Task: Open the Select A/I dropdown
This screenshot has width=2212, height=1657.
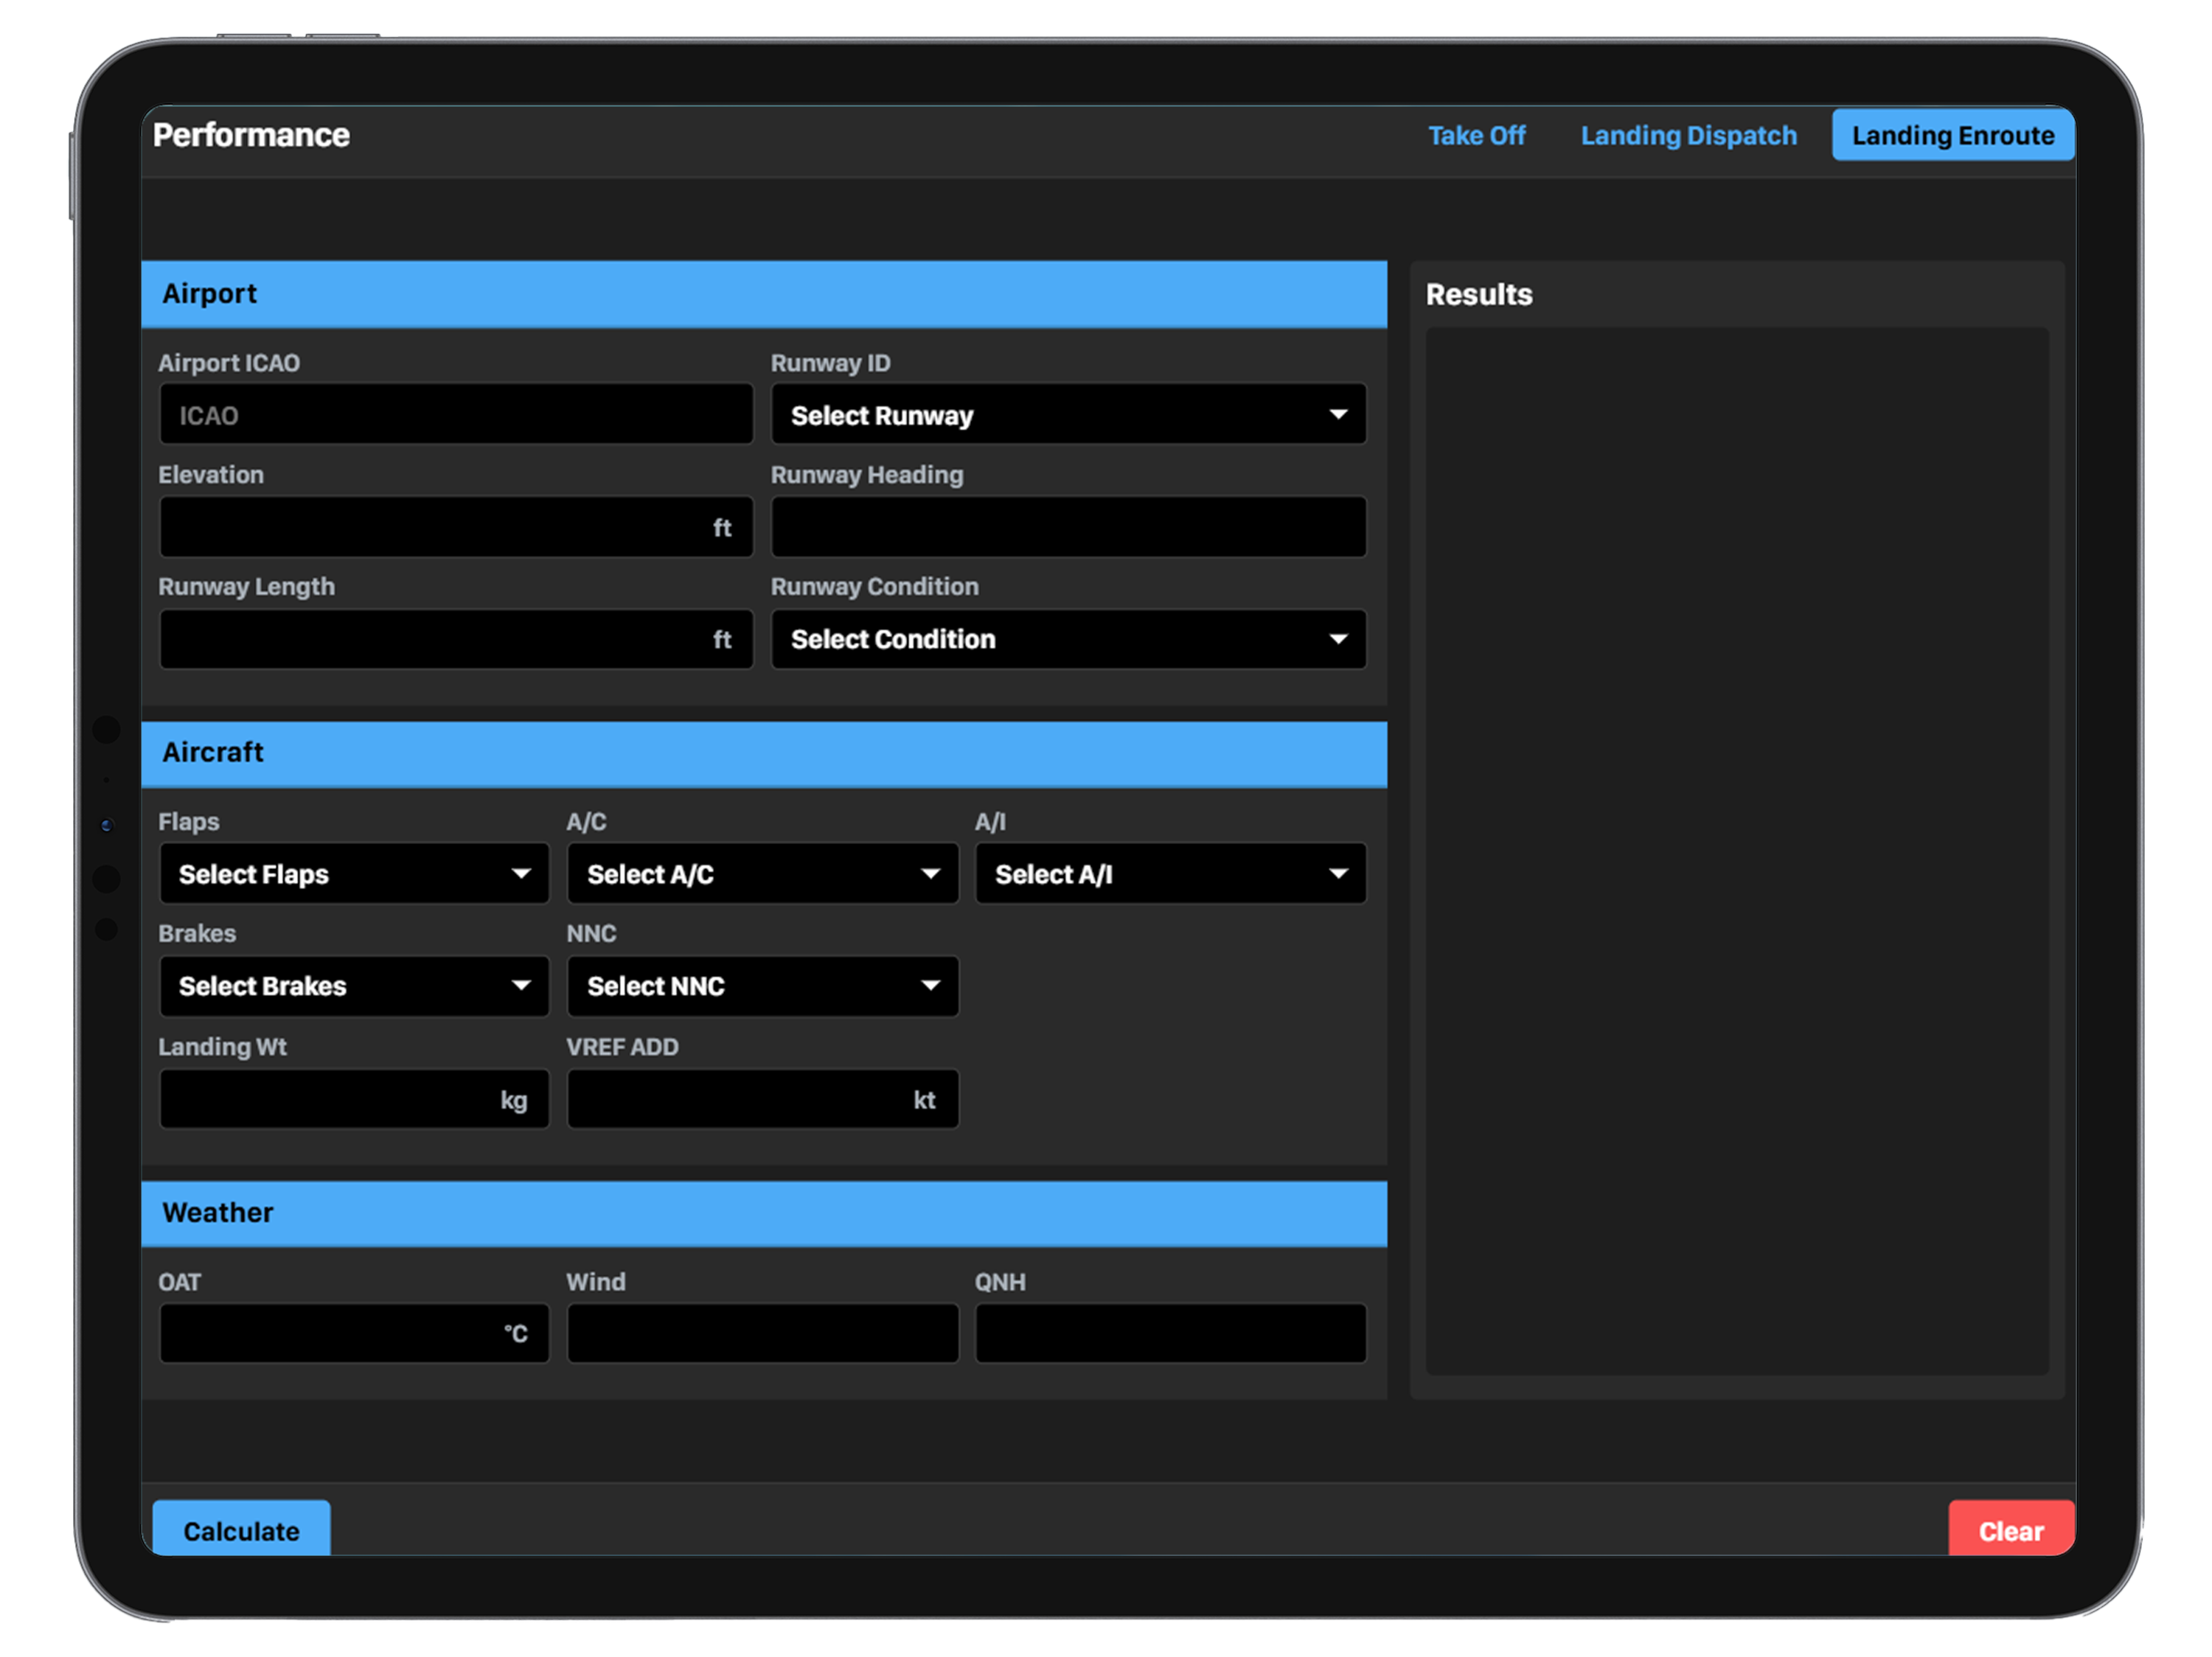Action: (1170, 873)
